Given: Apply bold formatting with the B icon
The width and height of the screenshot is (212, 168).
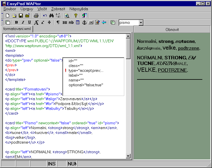Looking at the screenshot, I should (x=16, y=22).
